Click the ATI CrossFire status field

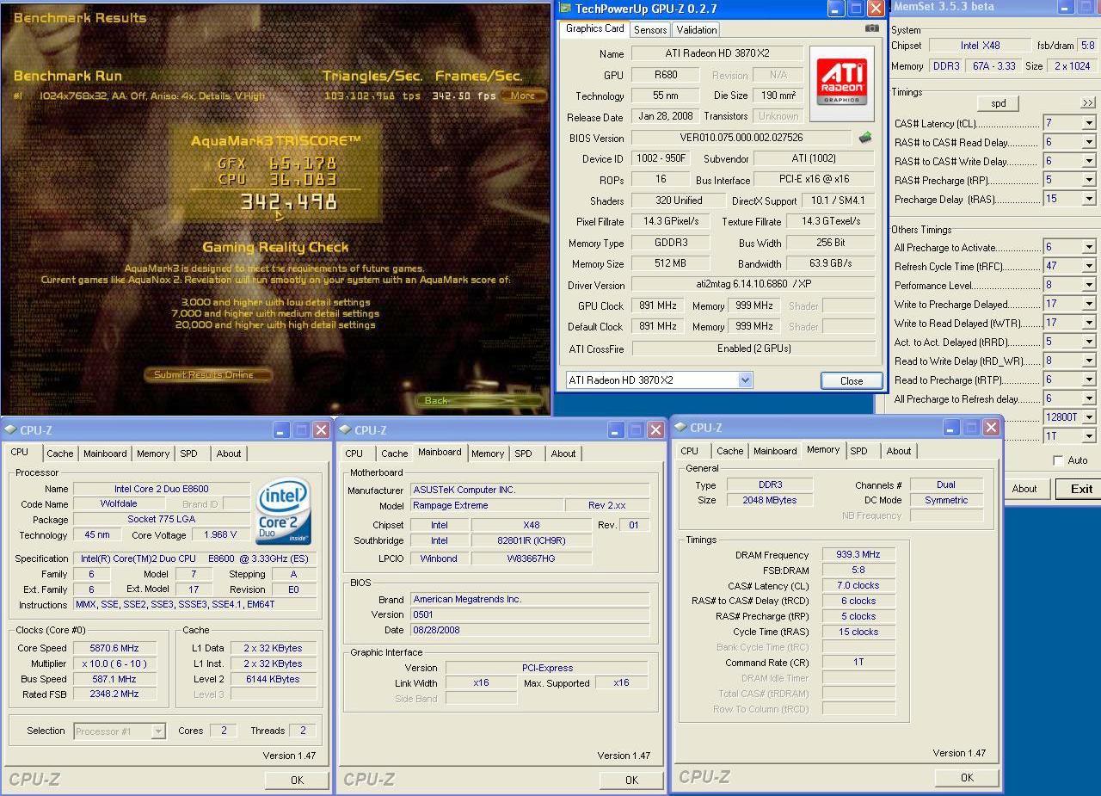[753, 349]
